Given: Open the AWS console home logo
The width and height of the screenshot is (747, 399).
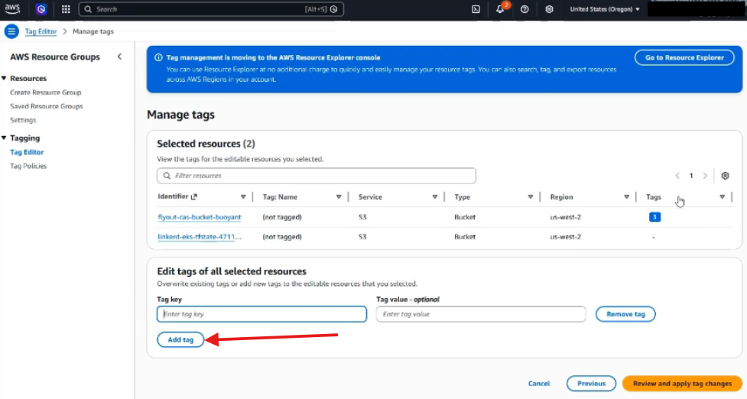Looking at the screenshot, I should pos(12,8).
